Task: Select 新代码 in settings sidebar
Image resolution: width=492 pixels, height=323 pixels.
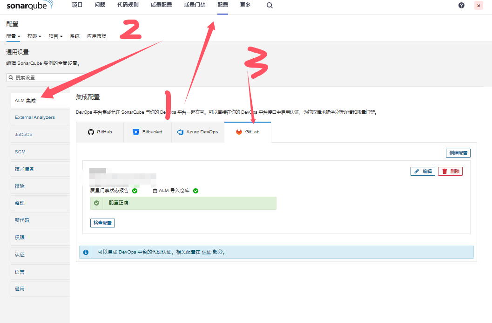Action: tap(40, 220)
